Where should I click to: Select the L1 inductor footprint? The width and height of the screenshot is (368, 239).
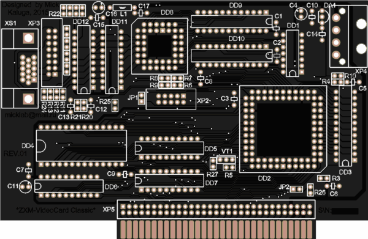point(122,8)
